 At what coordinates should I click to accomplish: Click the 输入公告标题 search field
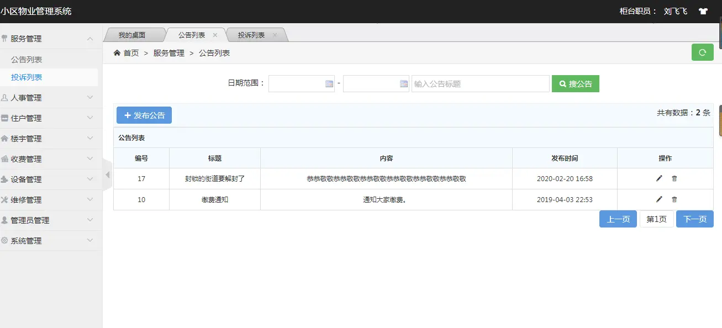(x=481, y=84)
